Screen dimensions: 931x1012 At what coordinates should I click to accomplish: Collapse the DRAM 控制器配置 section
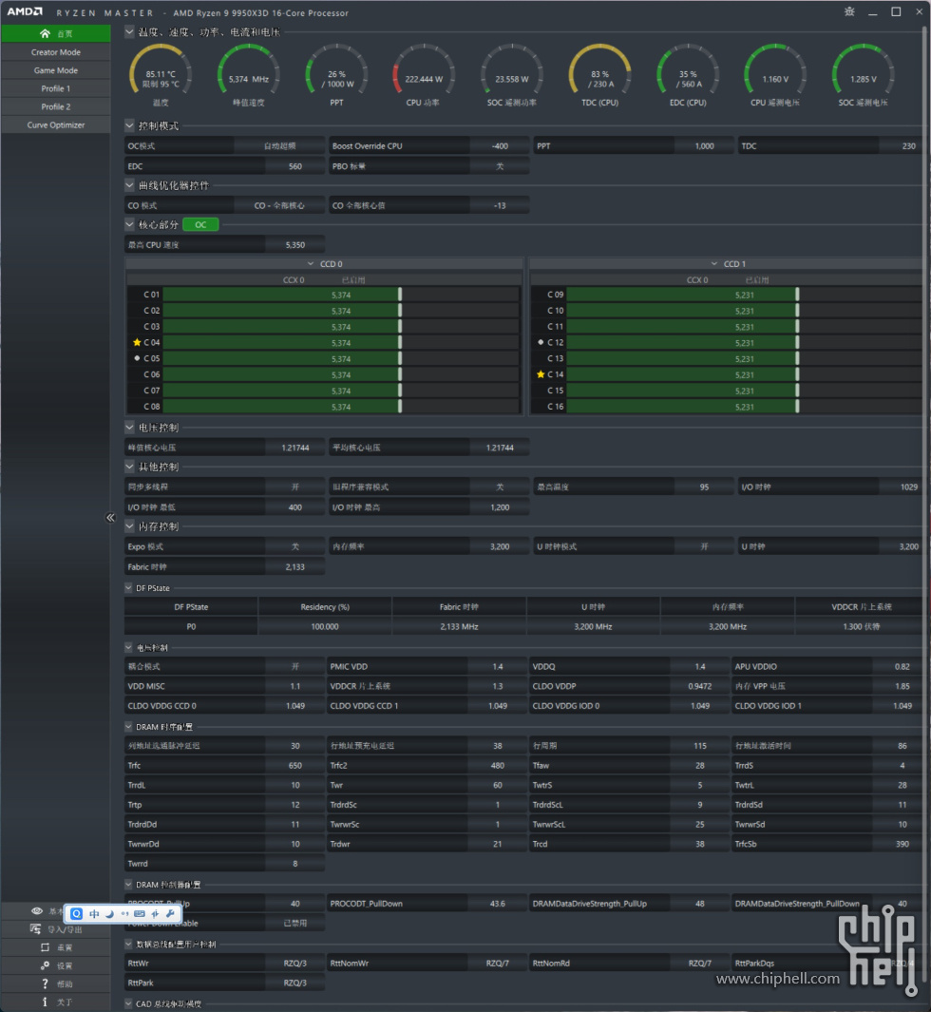pyautogui.click(x=128, y=885)
